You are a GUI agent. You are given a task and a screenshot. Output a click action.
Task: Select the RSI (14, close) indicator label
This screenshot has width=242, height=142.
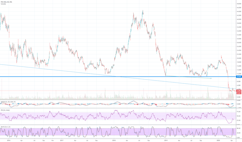pos(5,110)
